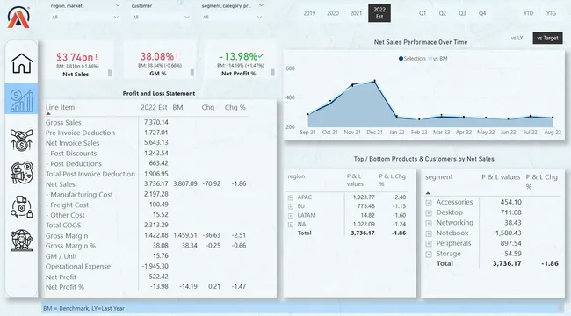Click the APAC value 1,923.77
Image resolution: width=571 pixels, height=316 pixels.
point(364,197)
